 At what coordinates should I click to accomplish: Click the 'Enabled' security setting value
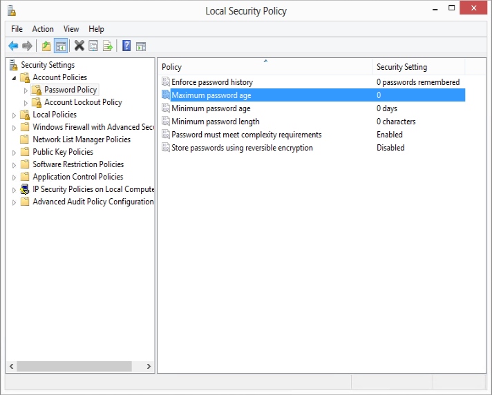[x=390, y=135]
